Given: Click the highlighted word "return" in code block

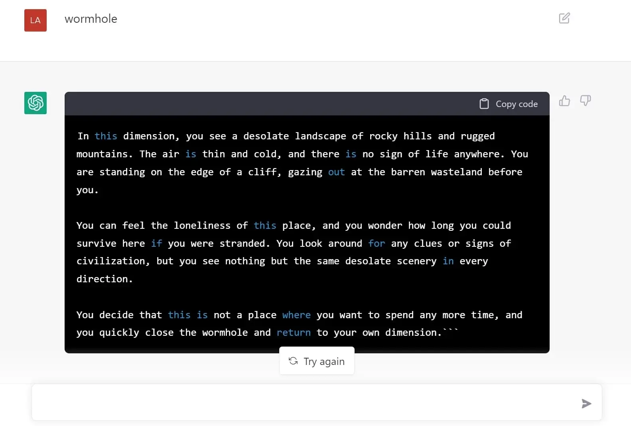Looking at the screenshot, I should click(294, 333).
